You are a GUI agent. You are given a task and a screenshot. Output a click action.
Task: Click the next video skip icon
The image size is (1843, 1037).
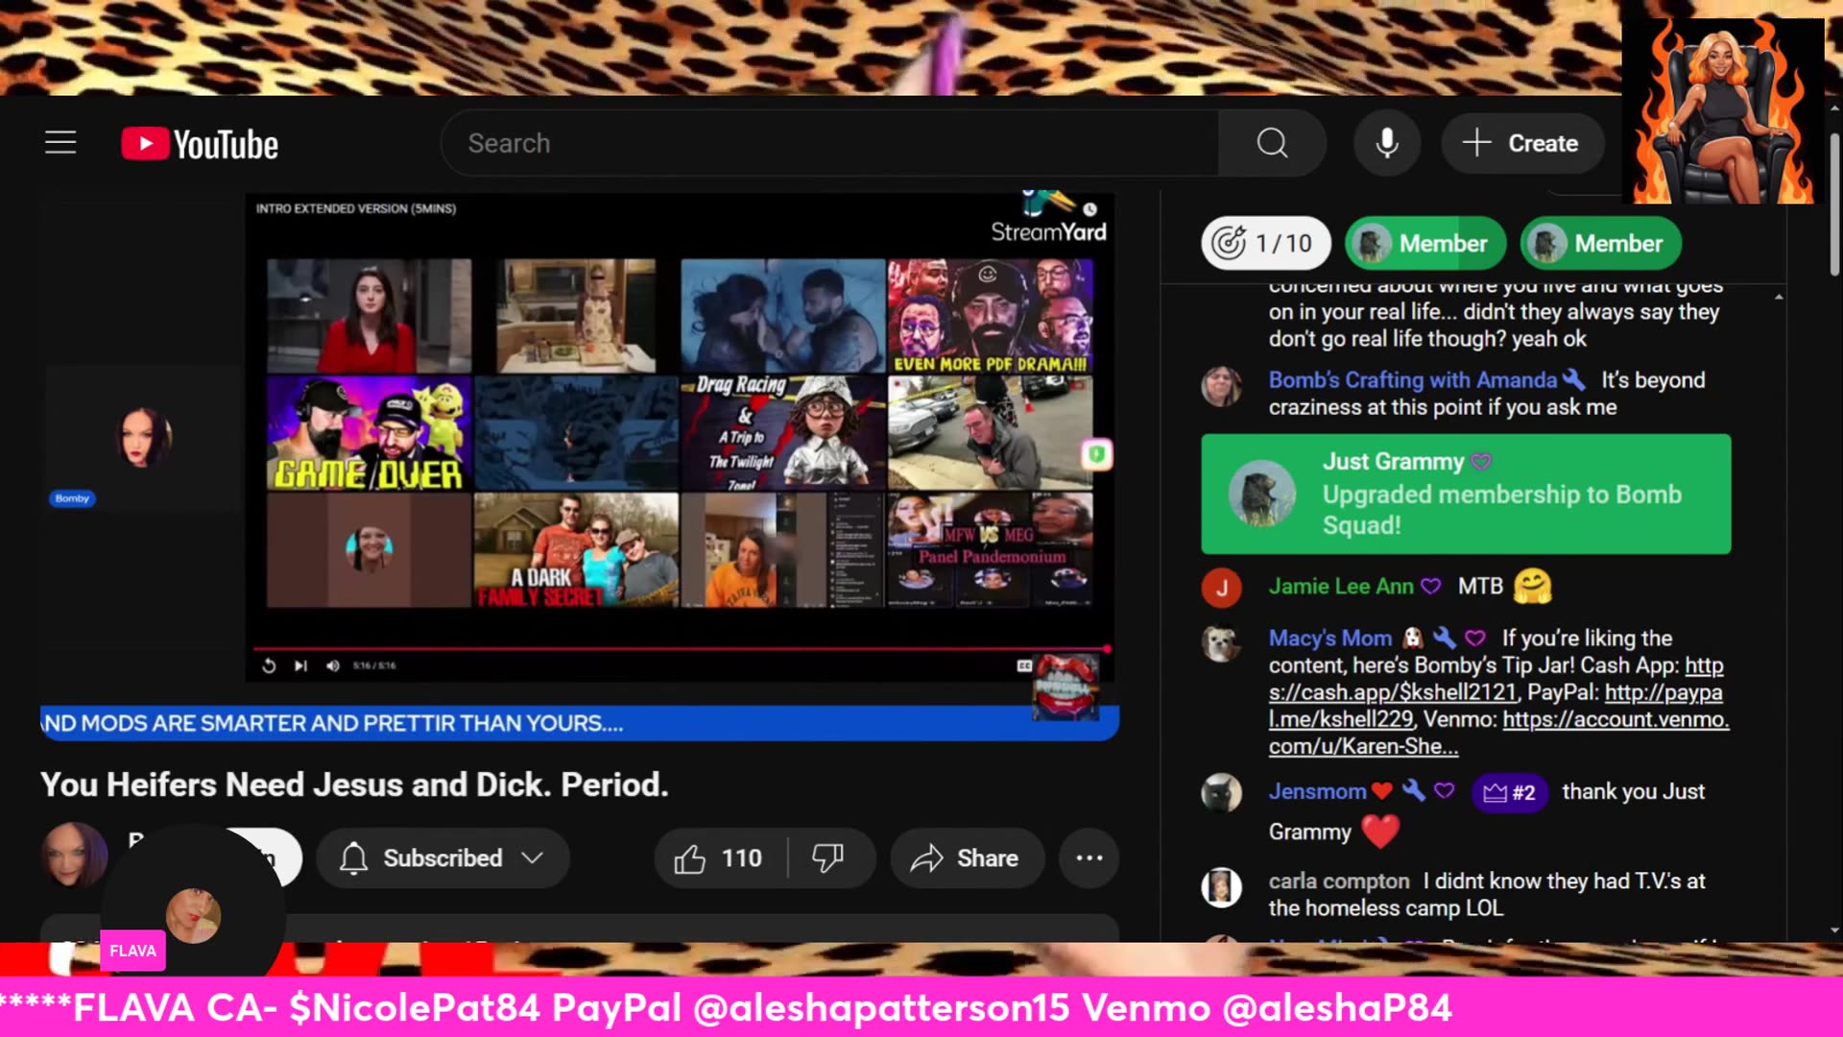300,665
